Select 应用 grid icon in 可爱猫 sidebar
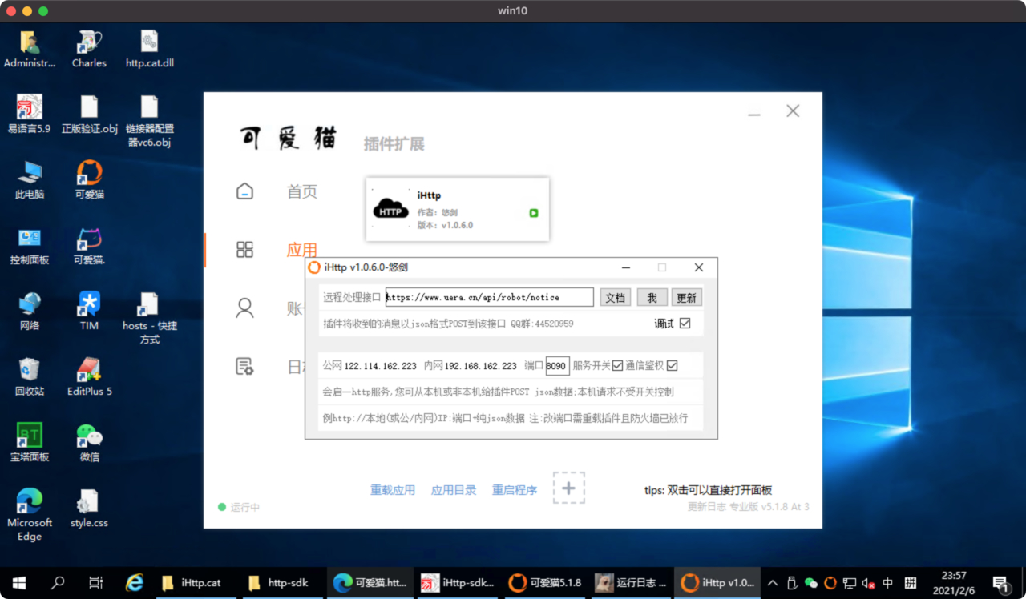The image size is (1026, 599). click(x=245, y=250)
